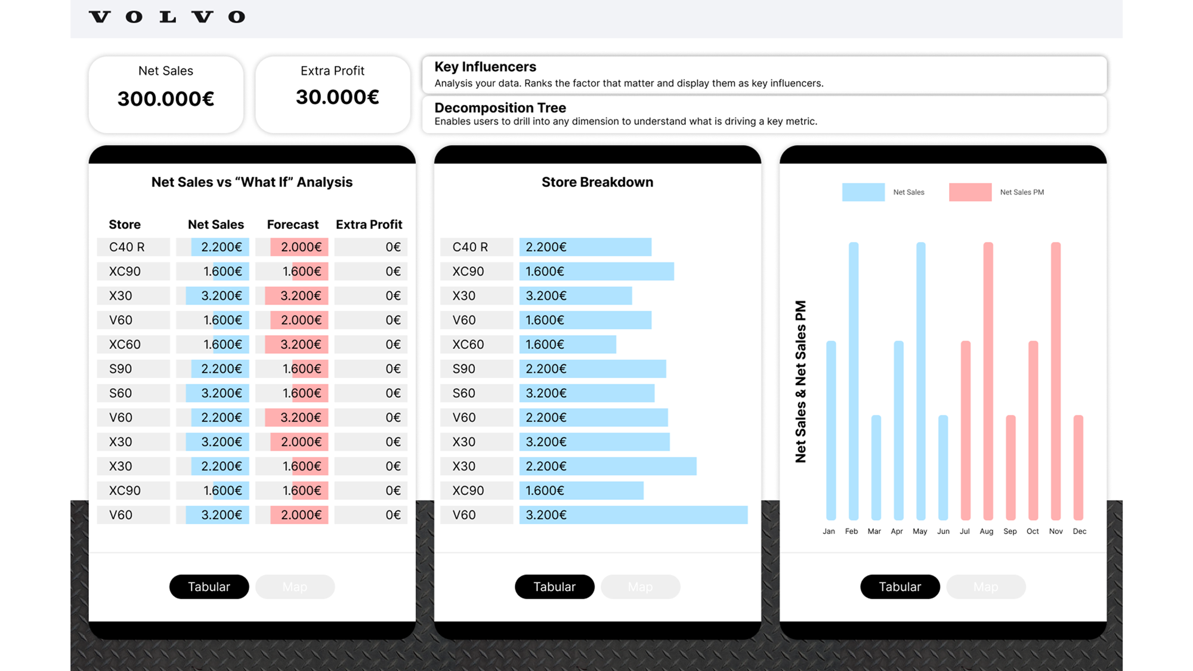
Task: Switch Store Breakdown panel to Map view
Action: [x=640, y=587]
